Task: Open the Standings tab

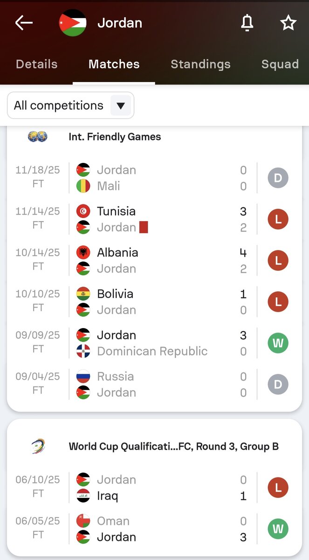Action: [x=200, y=64]
